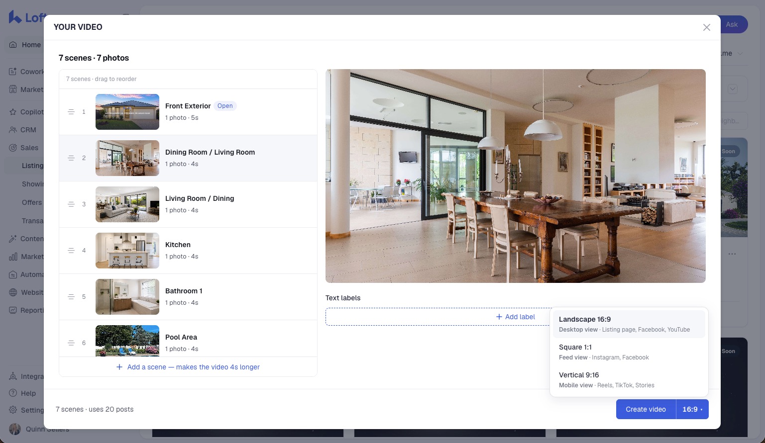Choose Vertical 9:16 format
The image size is (765, 443).
pos(629,380)
